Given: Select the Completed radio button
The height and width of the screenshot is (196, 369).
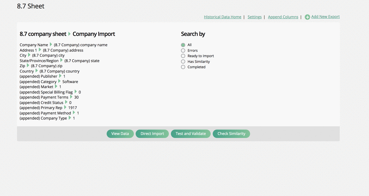Looking at the screenshot, I should tap(183, 67).
